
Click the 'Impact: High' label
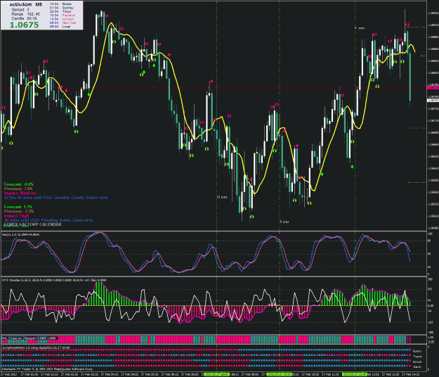(17, 216)
